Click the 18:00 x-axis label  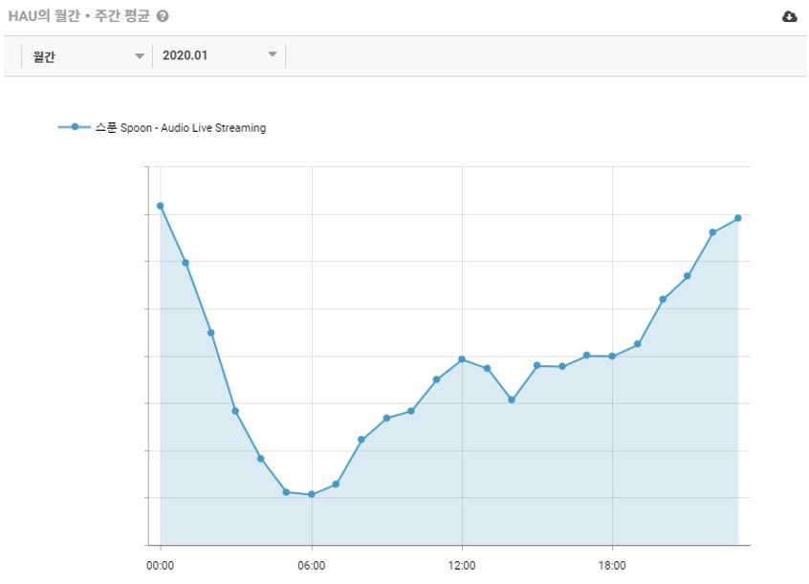click(x=612, y=566)
